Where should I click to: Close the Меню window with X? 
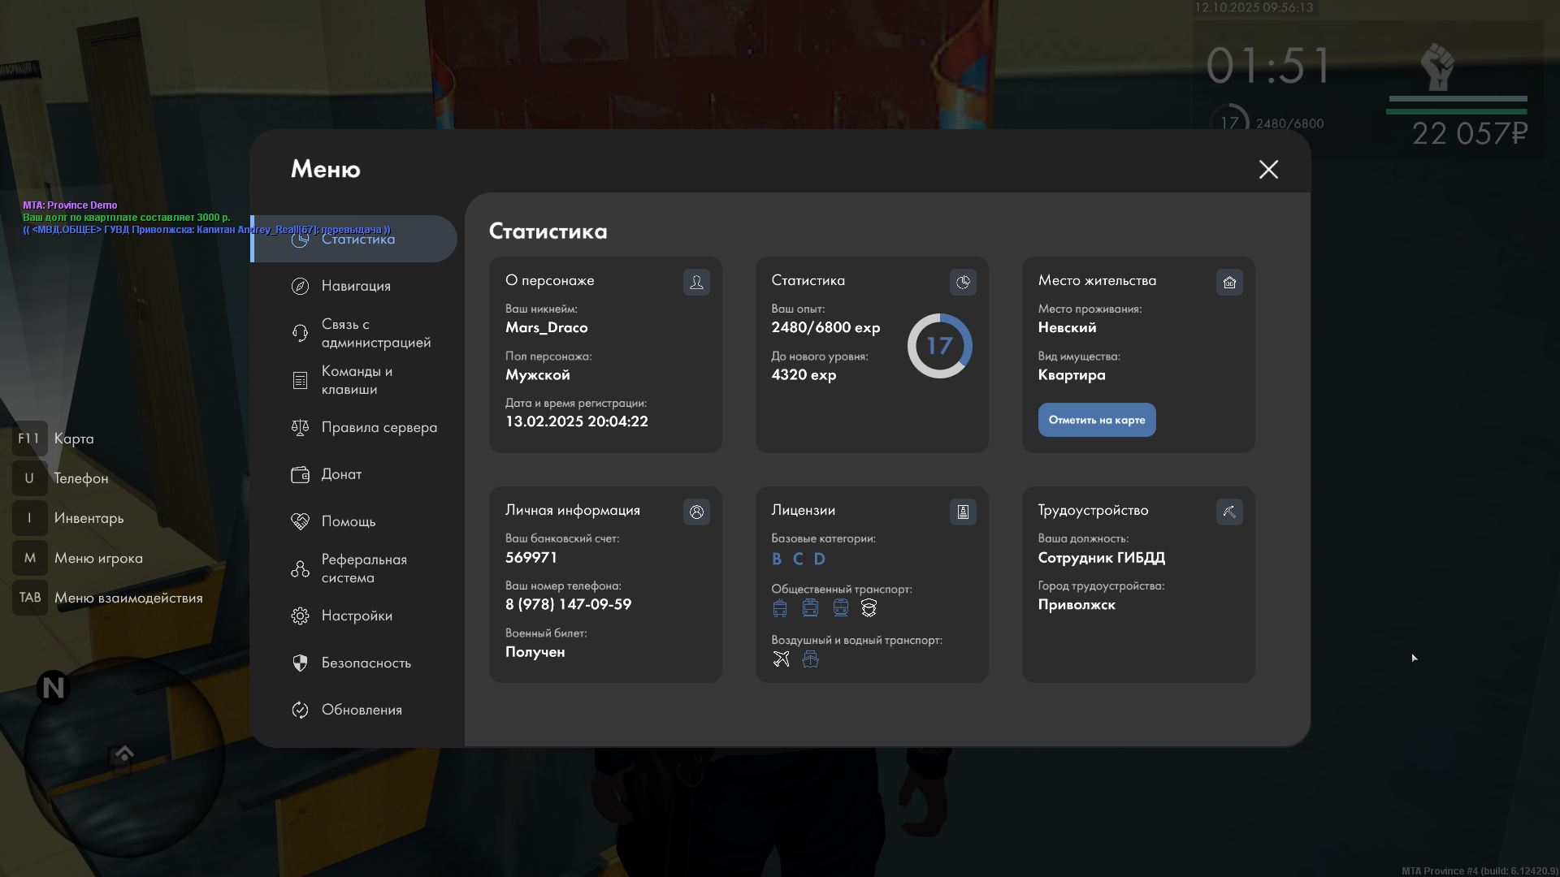point(1268,169)
